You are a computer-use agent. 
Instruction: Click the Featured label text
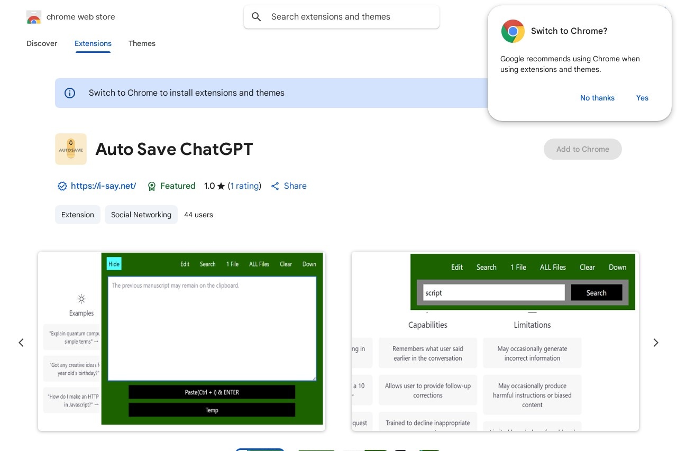pos(178,186)
